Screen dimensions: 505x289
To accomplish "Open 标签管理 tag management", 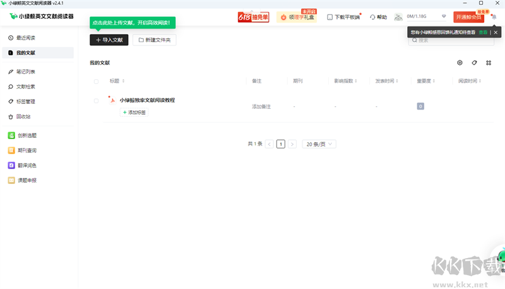I will [38, 101].
